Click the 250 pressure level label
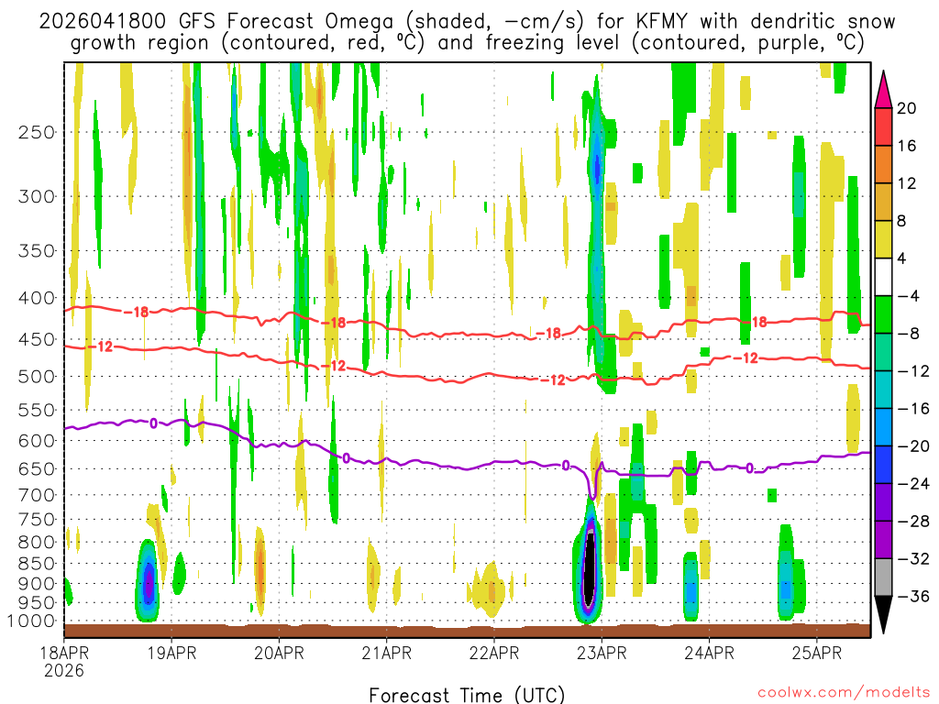This screenshot has height=704, width=939. [36, 132]
